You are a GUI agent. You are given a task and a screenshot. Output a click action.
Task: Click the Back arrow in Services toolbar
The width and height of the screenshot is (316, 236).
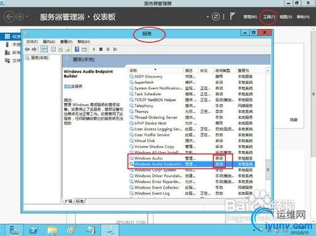coord(27,49)
